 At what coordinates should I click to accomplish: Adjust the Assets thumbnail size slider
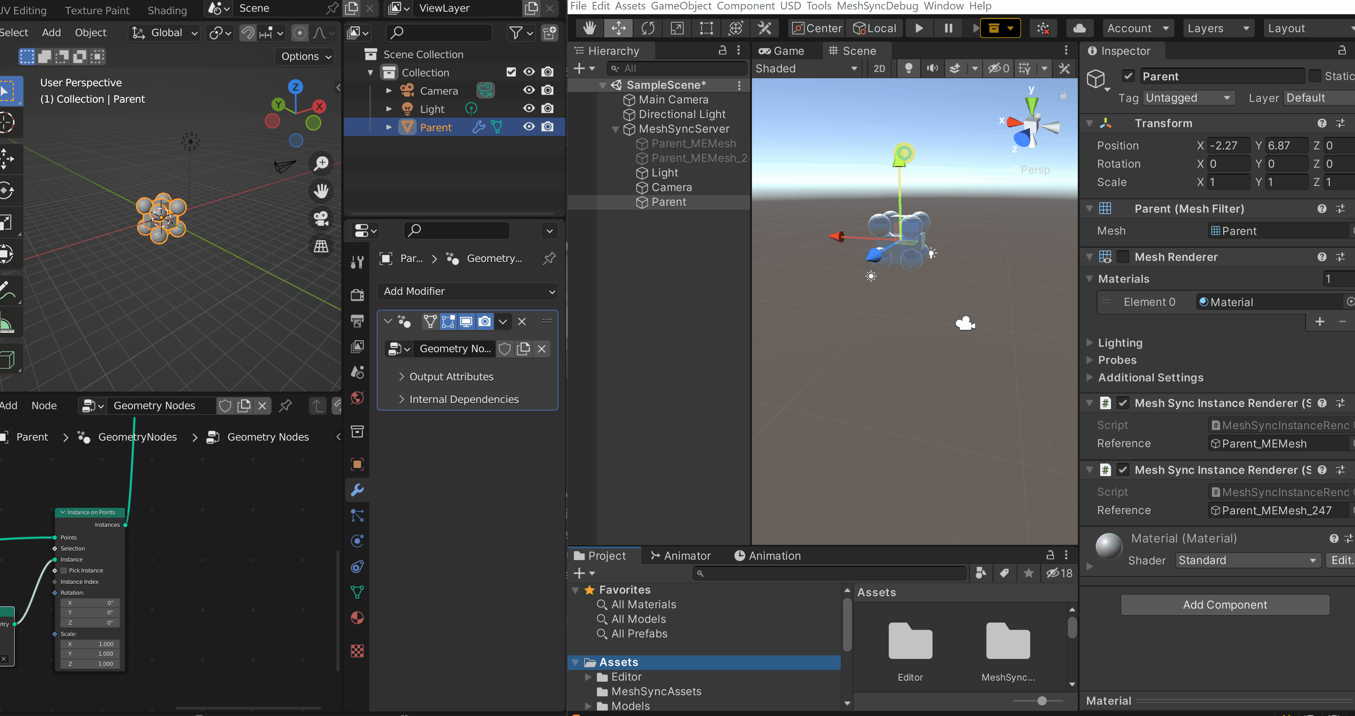pos(1042,701)
